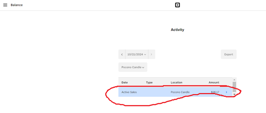Sort by the Type column header
Image resolution: width=266 pixels, height=113 pixels.
tap(149, 82)
